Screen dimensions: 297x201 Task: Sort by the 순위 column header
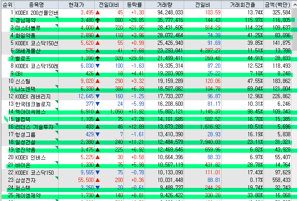tap(8, 5)
